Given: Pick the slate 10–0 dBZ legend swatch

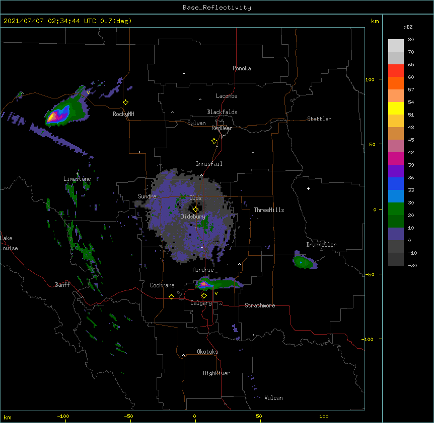Looking at the screenshot, I should [396, 234].
